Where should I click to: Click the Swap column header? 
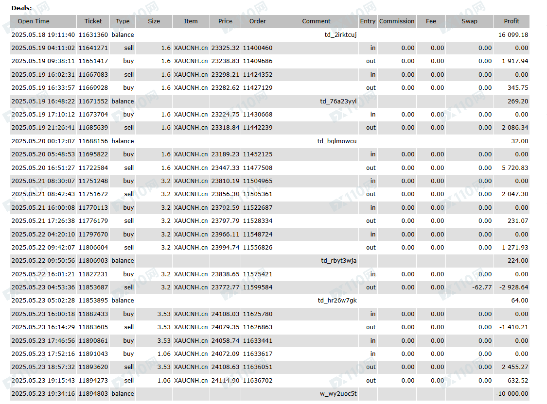coord(469,21)
